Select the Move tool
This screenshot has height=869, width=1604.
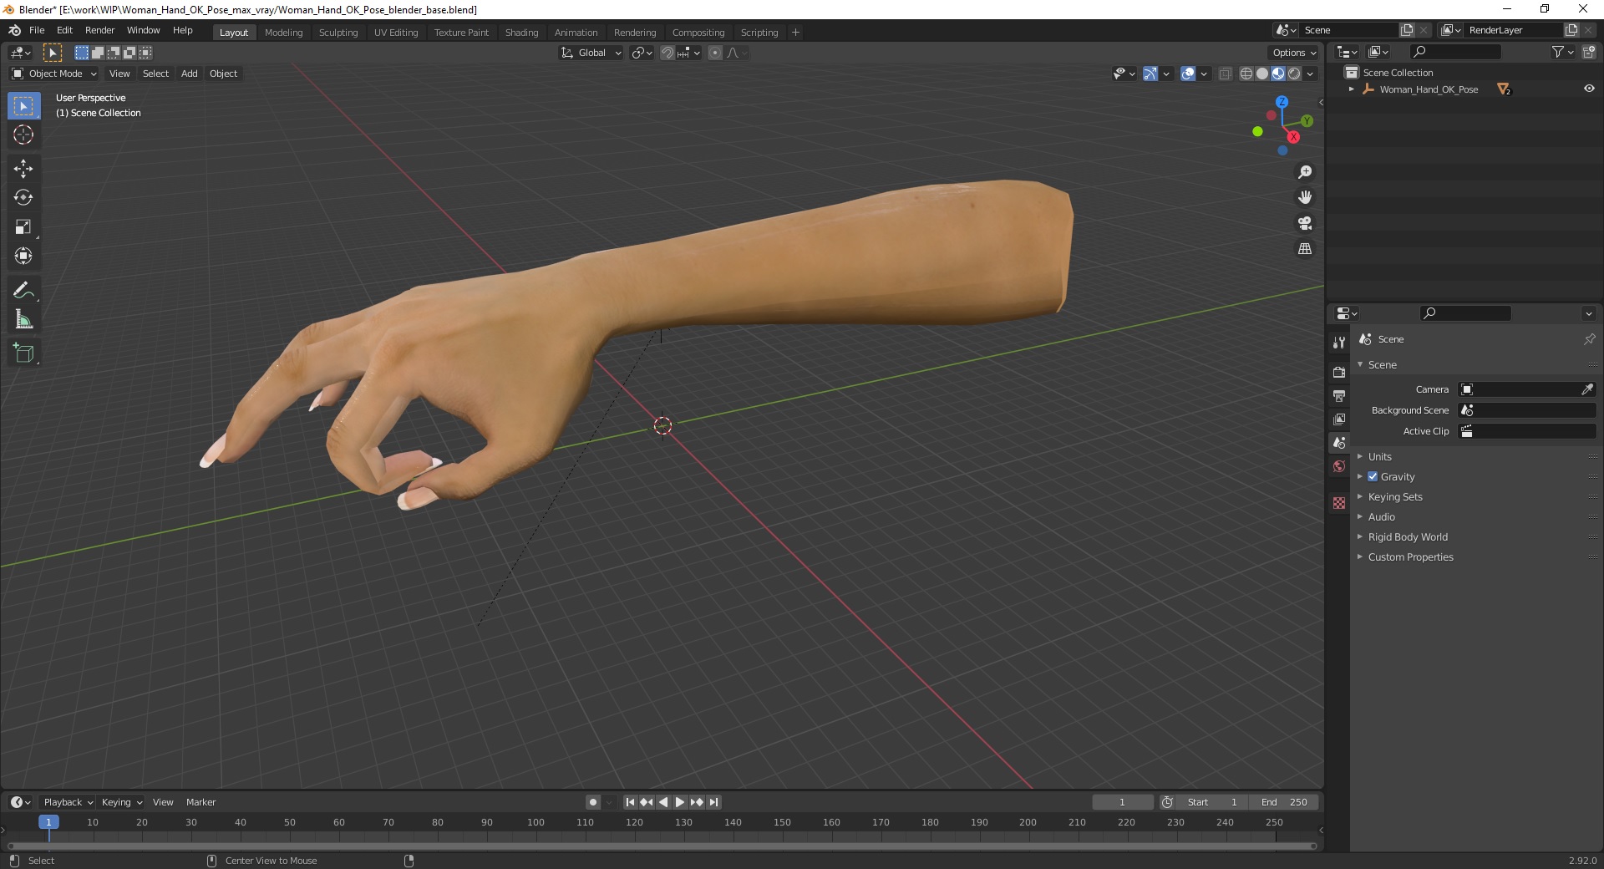(23, 169)
